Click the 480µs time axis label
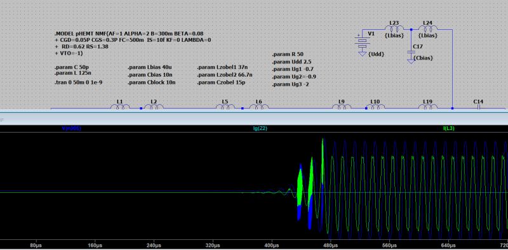Image resolution: width=508 pixels, height=250 pixels. (x=331, y=246)
